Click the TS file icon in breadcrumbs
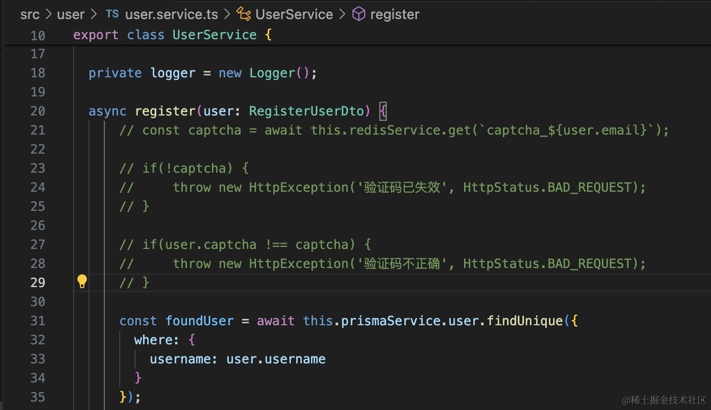This screenshot has width=711, height=410. [x=112, y=14]
